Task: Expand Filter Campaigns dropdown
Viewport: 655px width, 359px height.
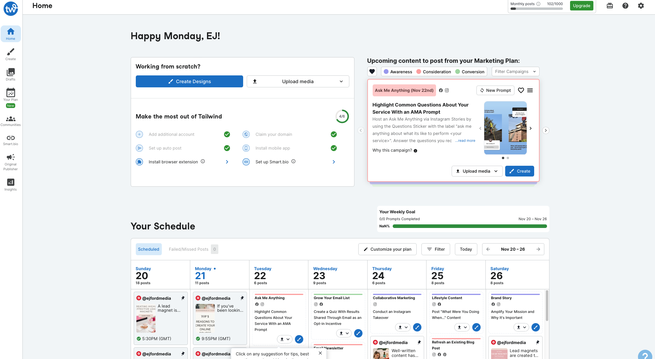Action: tap(515, 72)
